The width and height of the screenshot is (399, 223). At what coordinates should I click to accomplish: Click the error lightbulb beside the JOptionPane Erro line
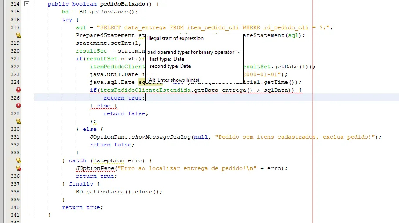[18, 168]
